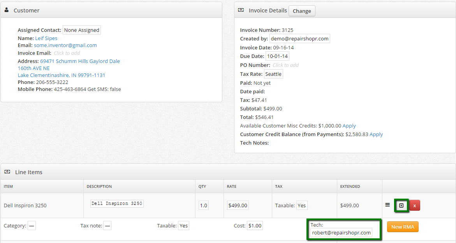Collapse line item details with arrow button

(401, 205)
